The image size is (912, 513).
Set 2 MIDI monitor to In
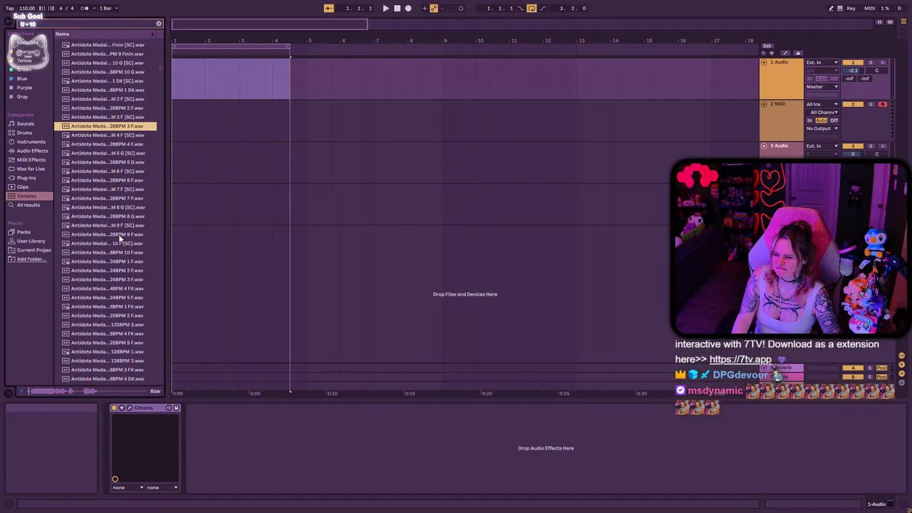(809, 120)
